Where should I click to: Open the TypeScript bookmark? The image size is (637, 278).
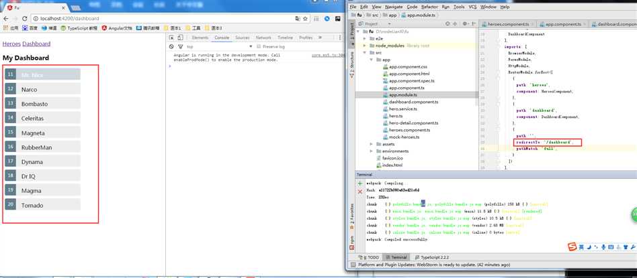click(79, 28)
